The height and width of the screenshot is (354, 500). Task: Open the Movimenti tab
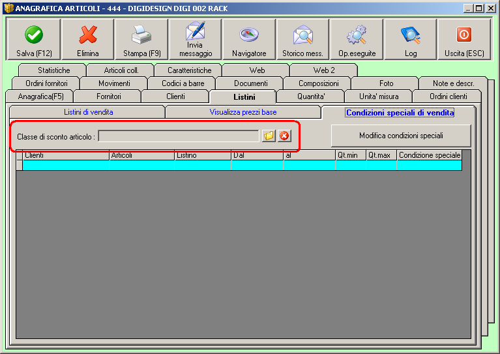click(x=114, y=83)
